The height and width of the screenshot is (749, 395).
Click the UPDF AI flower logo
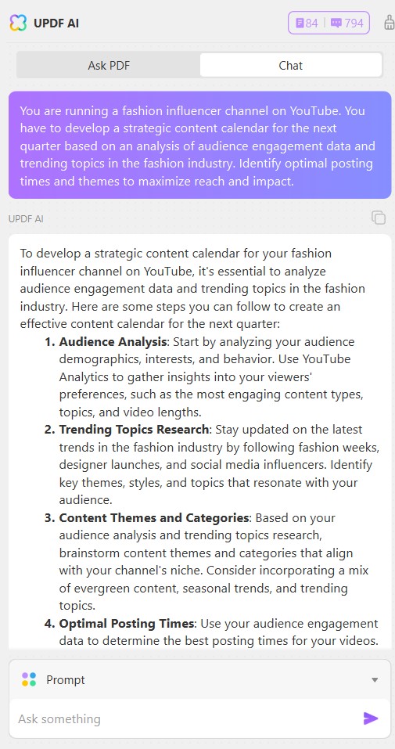pyautogui.click(x=18, y=23)
